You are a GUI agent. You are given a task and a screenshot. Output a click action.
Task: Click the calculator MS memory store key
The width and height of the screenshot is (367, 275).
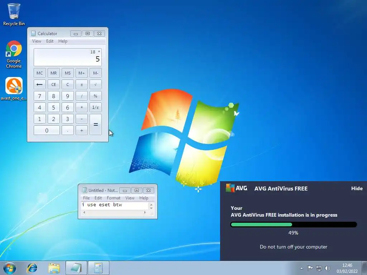pyautogui.click(x=68, y=73)
